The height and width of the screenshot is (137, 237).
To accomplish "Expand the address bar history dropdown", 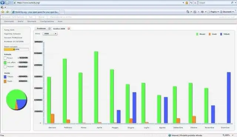I will 183,3.
